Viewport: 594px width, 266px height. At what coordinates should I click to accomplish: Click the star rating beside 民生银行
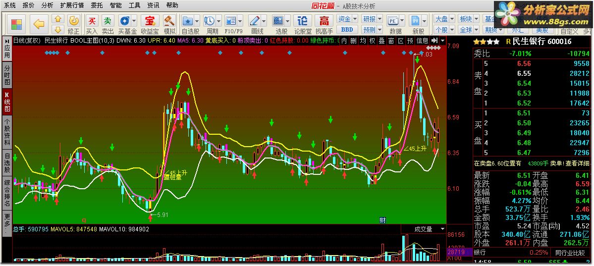point(486,42)
